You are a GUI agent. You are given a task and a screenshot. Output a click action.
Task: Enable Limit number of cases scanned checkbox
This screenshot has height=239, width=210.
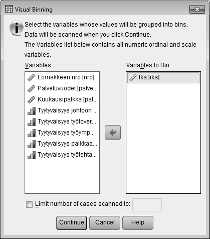coord(29,204)
